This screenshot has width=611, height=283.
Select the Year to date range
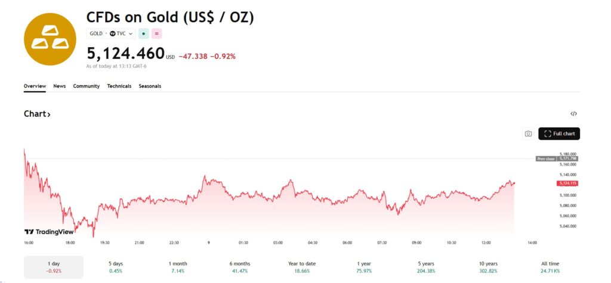(301, 267)
